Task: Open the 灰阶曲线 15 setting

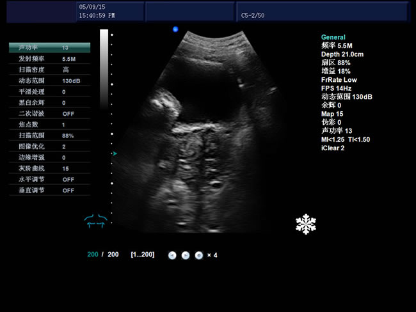Action: tap(49, 168)
